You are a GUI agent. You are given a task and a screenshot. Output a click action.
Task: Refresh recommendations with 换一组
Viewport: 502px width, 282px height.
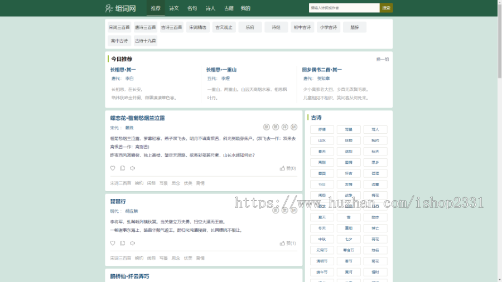(x=383, y=59)
